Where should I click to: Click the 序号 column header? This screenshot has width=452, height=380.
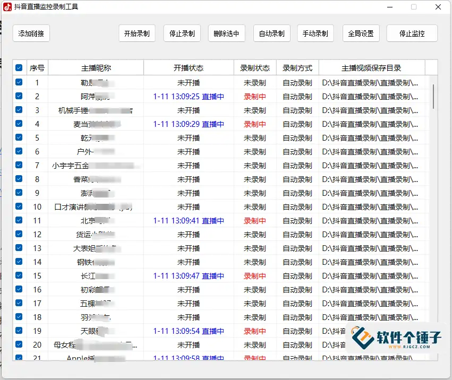coord(37,68)
